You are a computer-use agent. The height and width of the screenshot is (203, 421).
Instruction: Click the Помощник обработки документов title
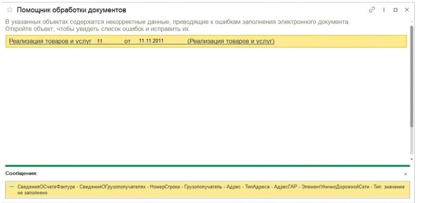point(72,10)
